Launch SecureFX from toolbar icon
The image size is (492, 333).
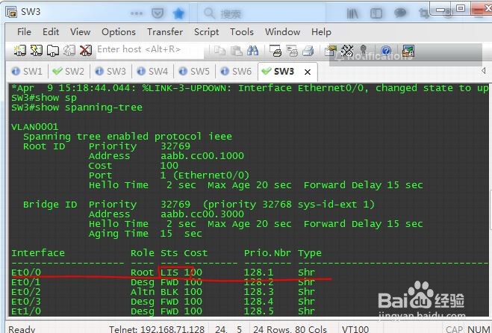point(408,51)
